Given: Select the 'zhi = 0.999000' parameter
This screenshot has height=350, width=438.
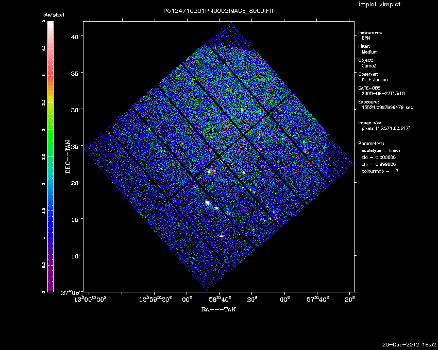Looking at the screenshot, I should click(379, 164).
